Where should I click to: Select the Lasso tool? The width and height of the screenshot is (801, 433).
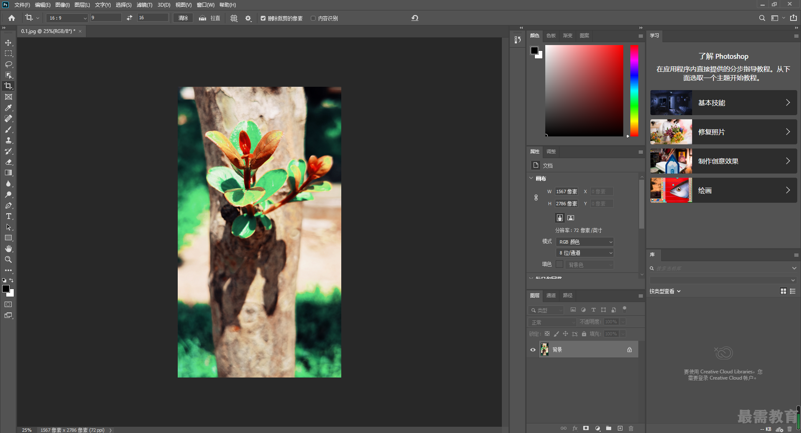tap(8, 64)
